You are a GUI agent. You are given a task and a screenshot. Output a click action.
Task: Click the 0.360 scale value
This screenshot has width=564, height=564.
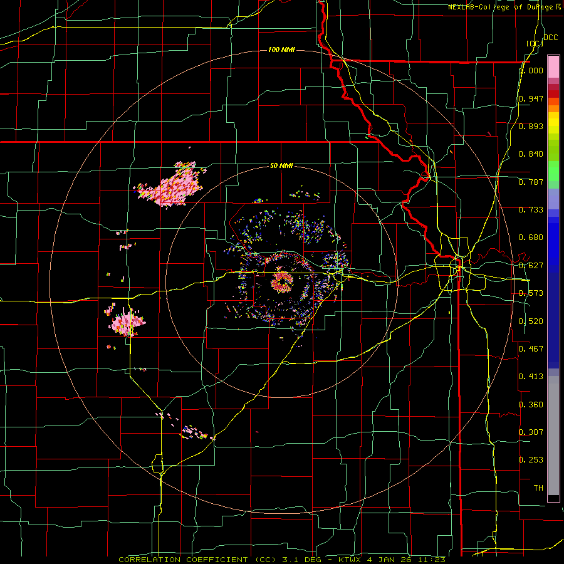click(x=531, y=405)
